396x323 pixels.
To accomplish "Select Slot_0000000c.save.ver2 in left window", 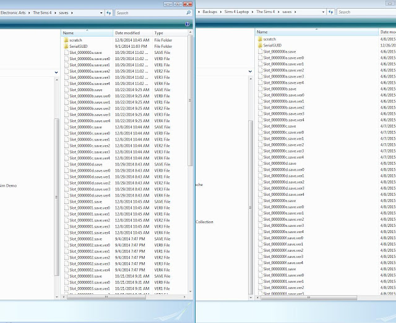I will (90, 146).
